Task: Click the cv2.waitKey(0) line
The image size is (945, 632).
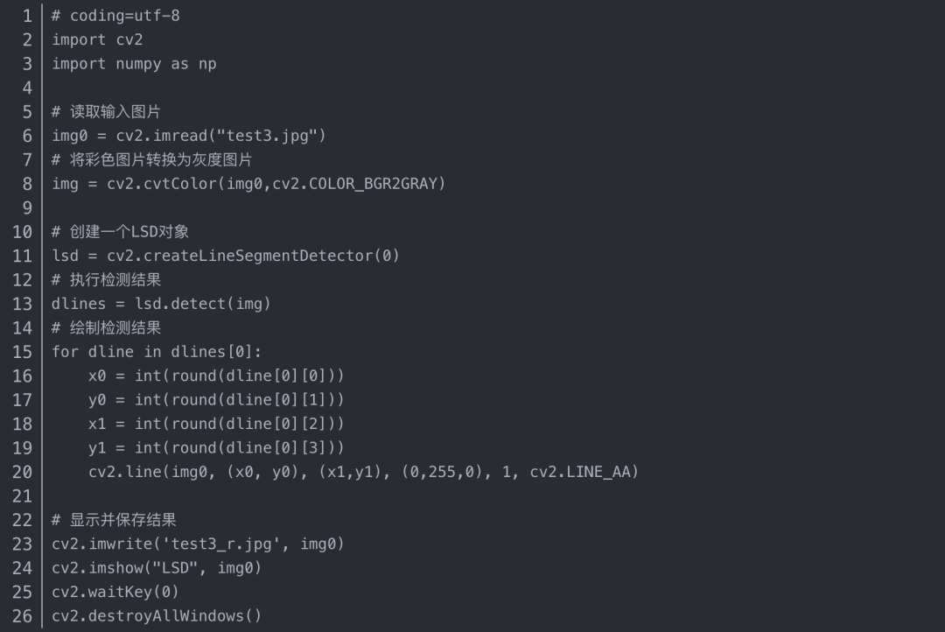Action: (115, 592)
